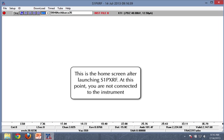
Task: Click the Action Center flag tray icon
Action: click(x=190, y=136)
